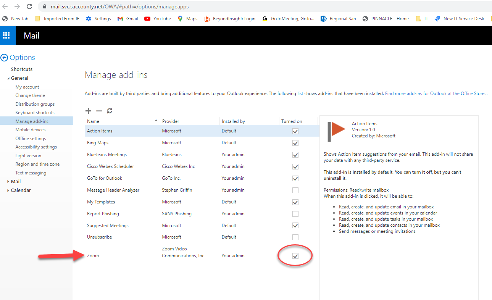Turn on the Unsubscribe add-in
This screenshot has width=492, height=300.
click(295, 237)
